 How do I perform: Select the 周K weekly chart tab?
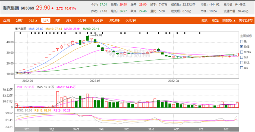click(57, 20)
